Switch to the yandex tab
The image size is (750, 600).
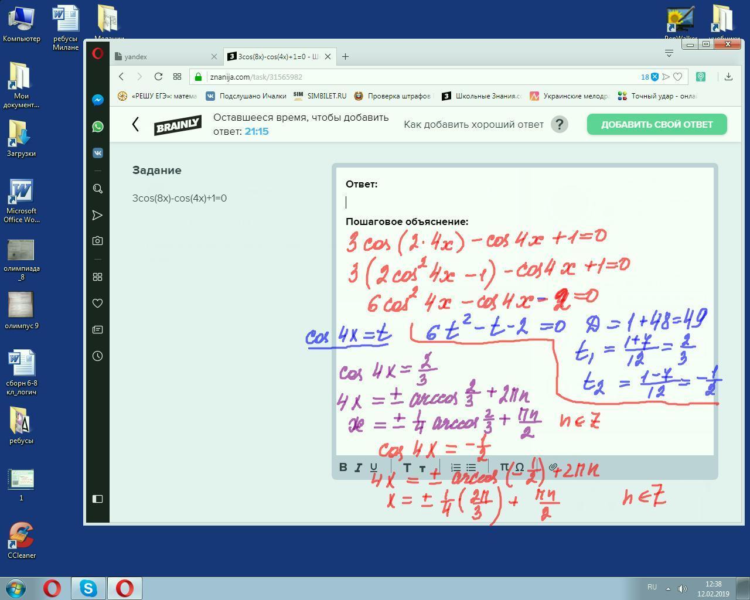[x=166, y=57]
